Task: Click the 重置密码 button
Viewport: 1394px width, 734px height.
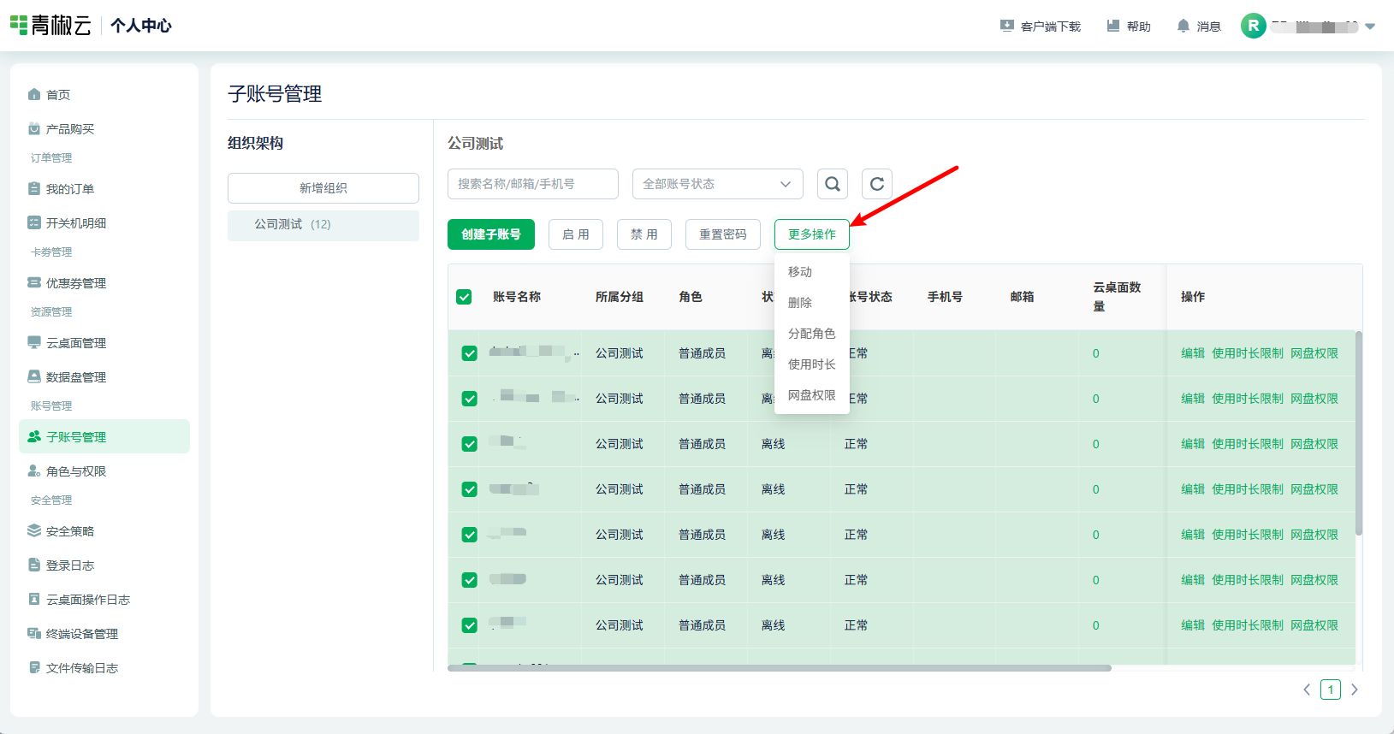Action: (x=723, y=234)
